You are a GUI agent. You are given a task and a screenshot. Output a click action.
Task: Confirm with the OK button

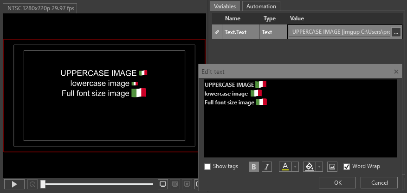pos(337,183)
